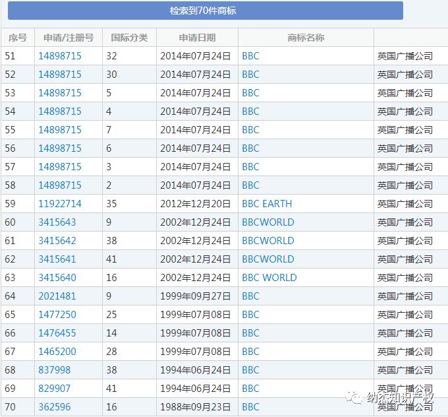Open registration number 362596
This screenshot has height=417, width=448.
(x=55, y=407)
